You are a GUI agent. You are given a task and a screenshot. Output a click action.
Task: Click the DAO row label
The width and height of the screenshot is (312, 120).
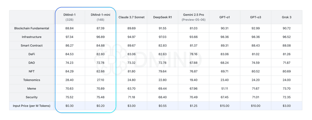(x=32, y=63)
